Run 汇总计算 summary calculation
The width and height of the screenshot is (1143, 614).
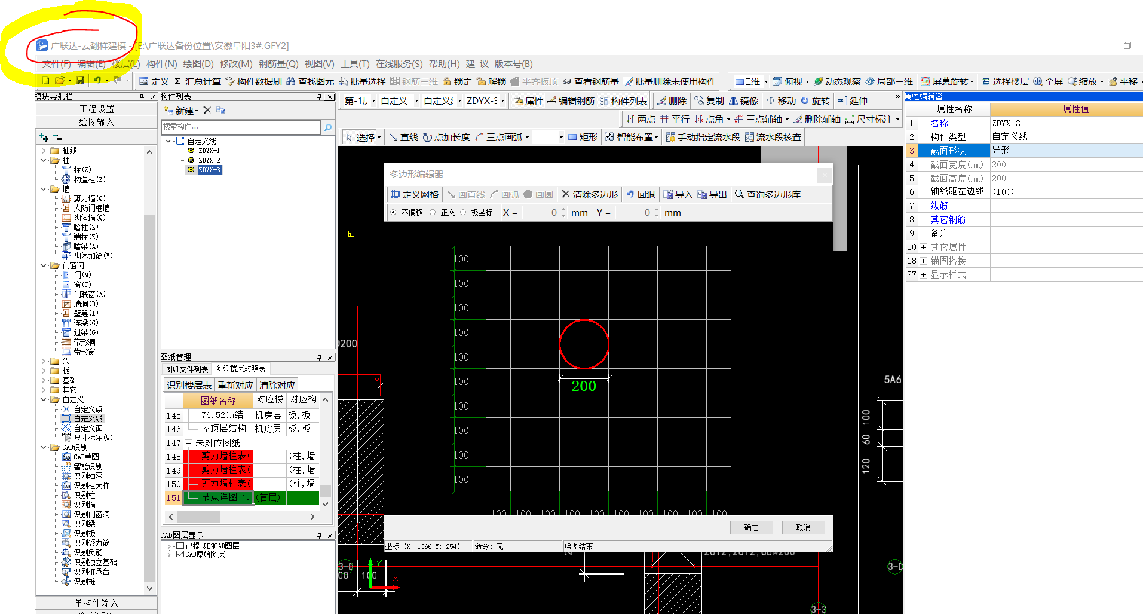click(x=197, y=81)
